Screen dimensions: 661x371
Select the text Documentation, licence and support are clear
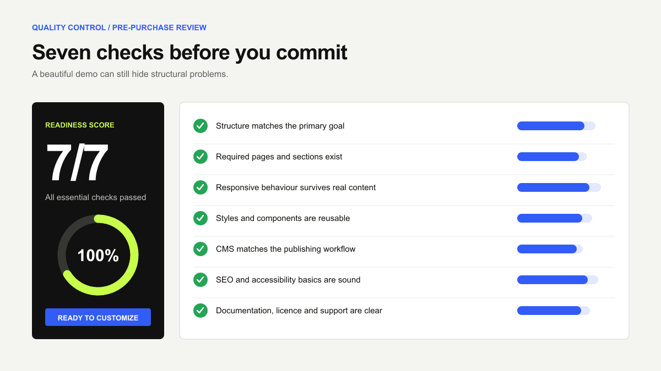pyautogui.click(x=299, y=311)
